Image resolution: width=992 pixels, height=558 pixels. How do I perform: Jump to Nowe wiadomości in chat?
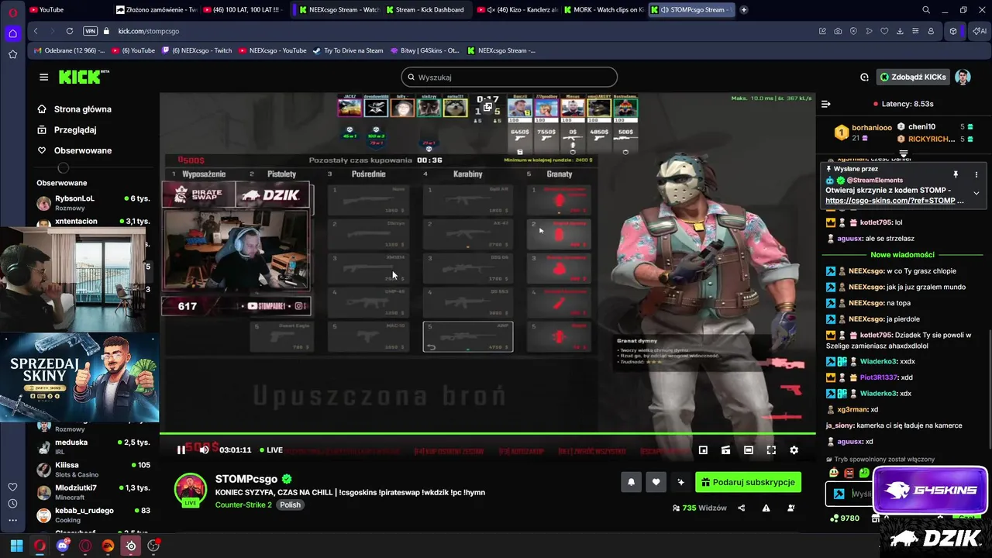click(902, 254)
